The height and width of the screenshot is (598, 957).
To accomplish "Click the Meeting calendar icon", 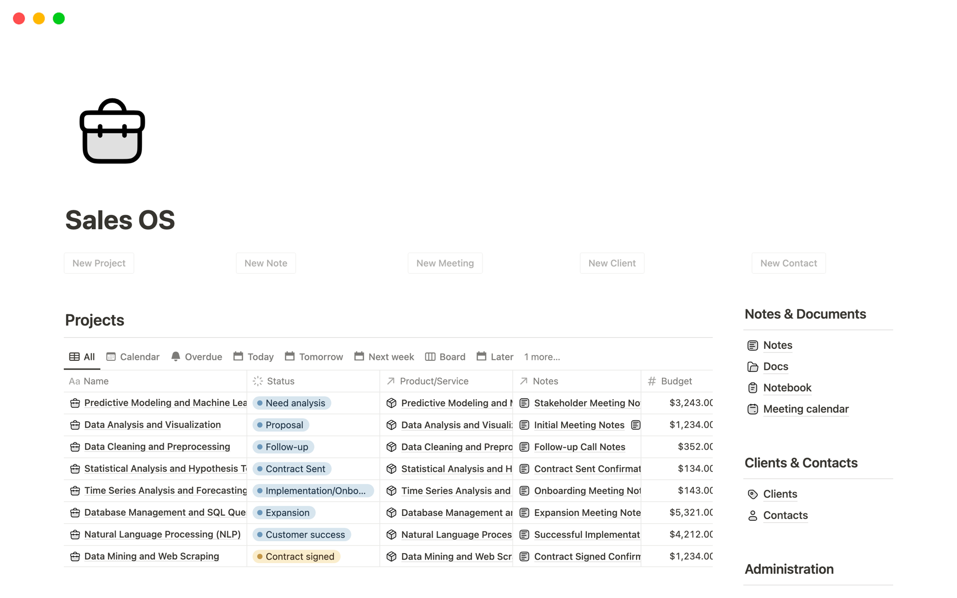I will coord(753,409).
